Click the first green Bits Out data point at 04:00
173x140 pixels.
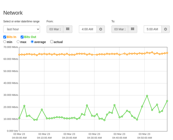(19, 118)
